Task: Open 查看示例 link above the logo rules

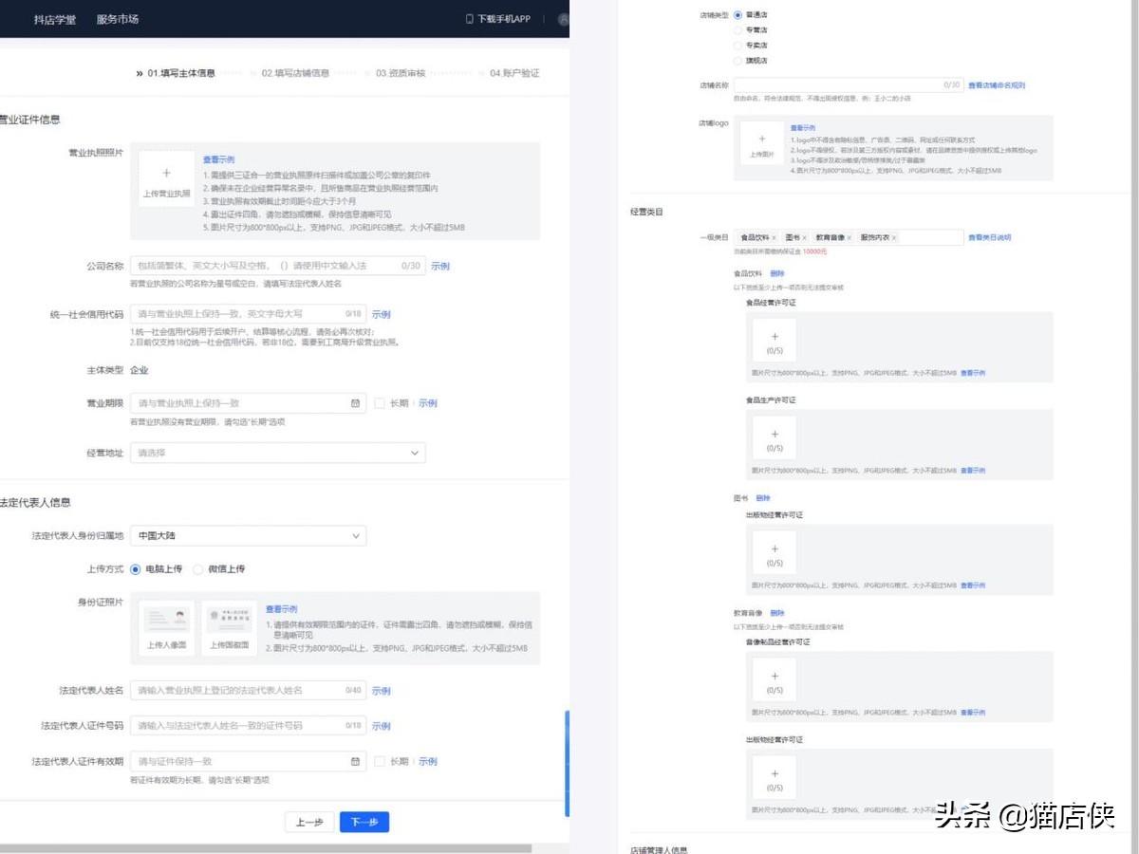Action: 803,127
